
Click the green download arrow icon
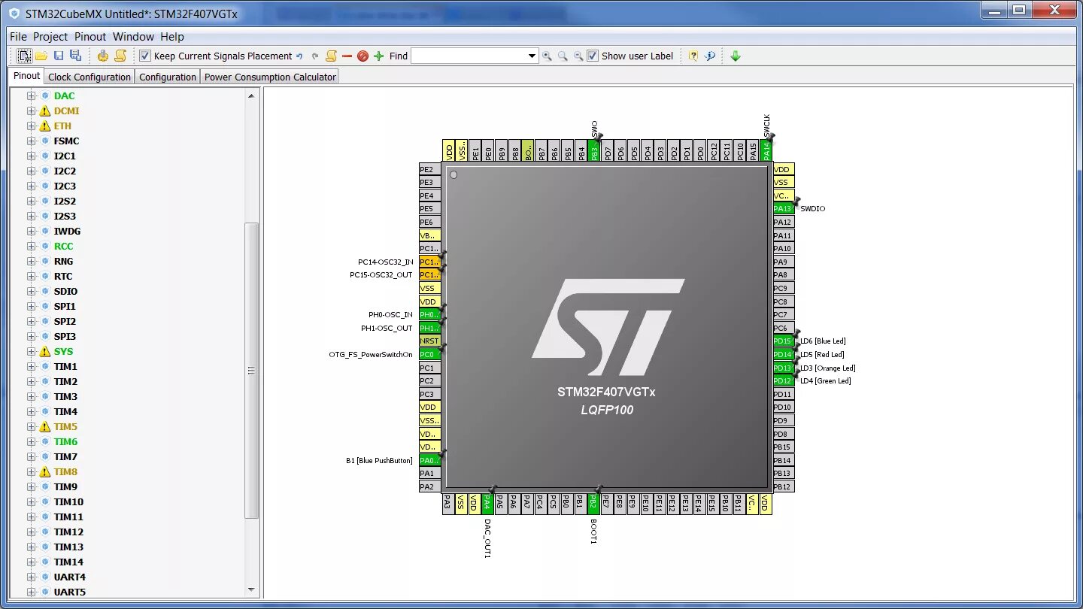pos(736,56)
